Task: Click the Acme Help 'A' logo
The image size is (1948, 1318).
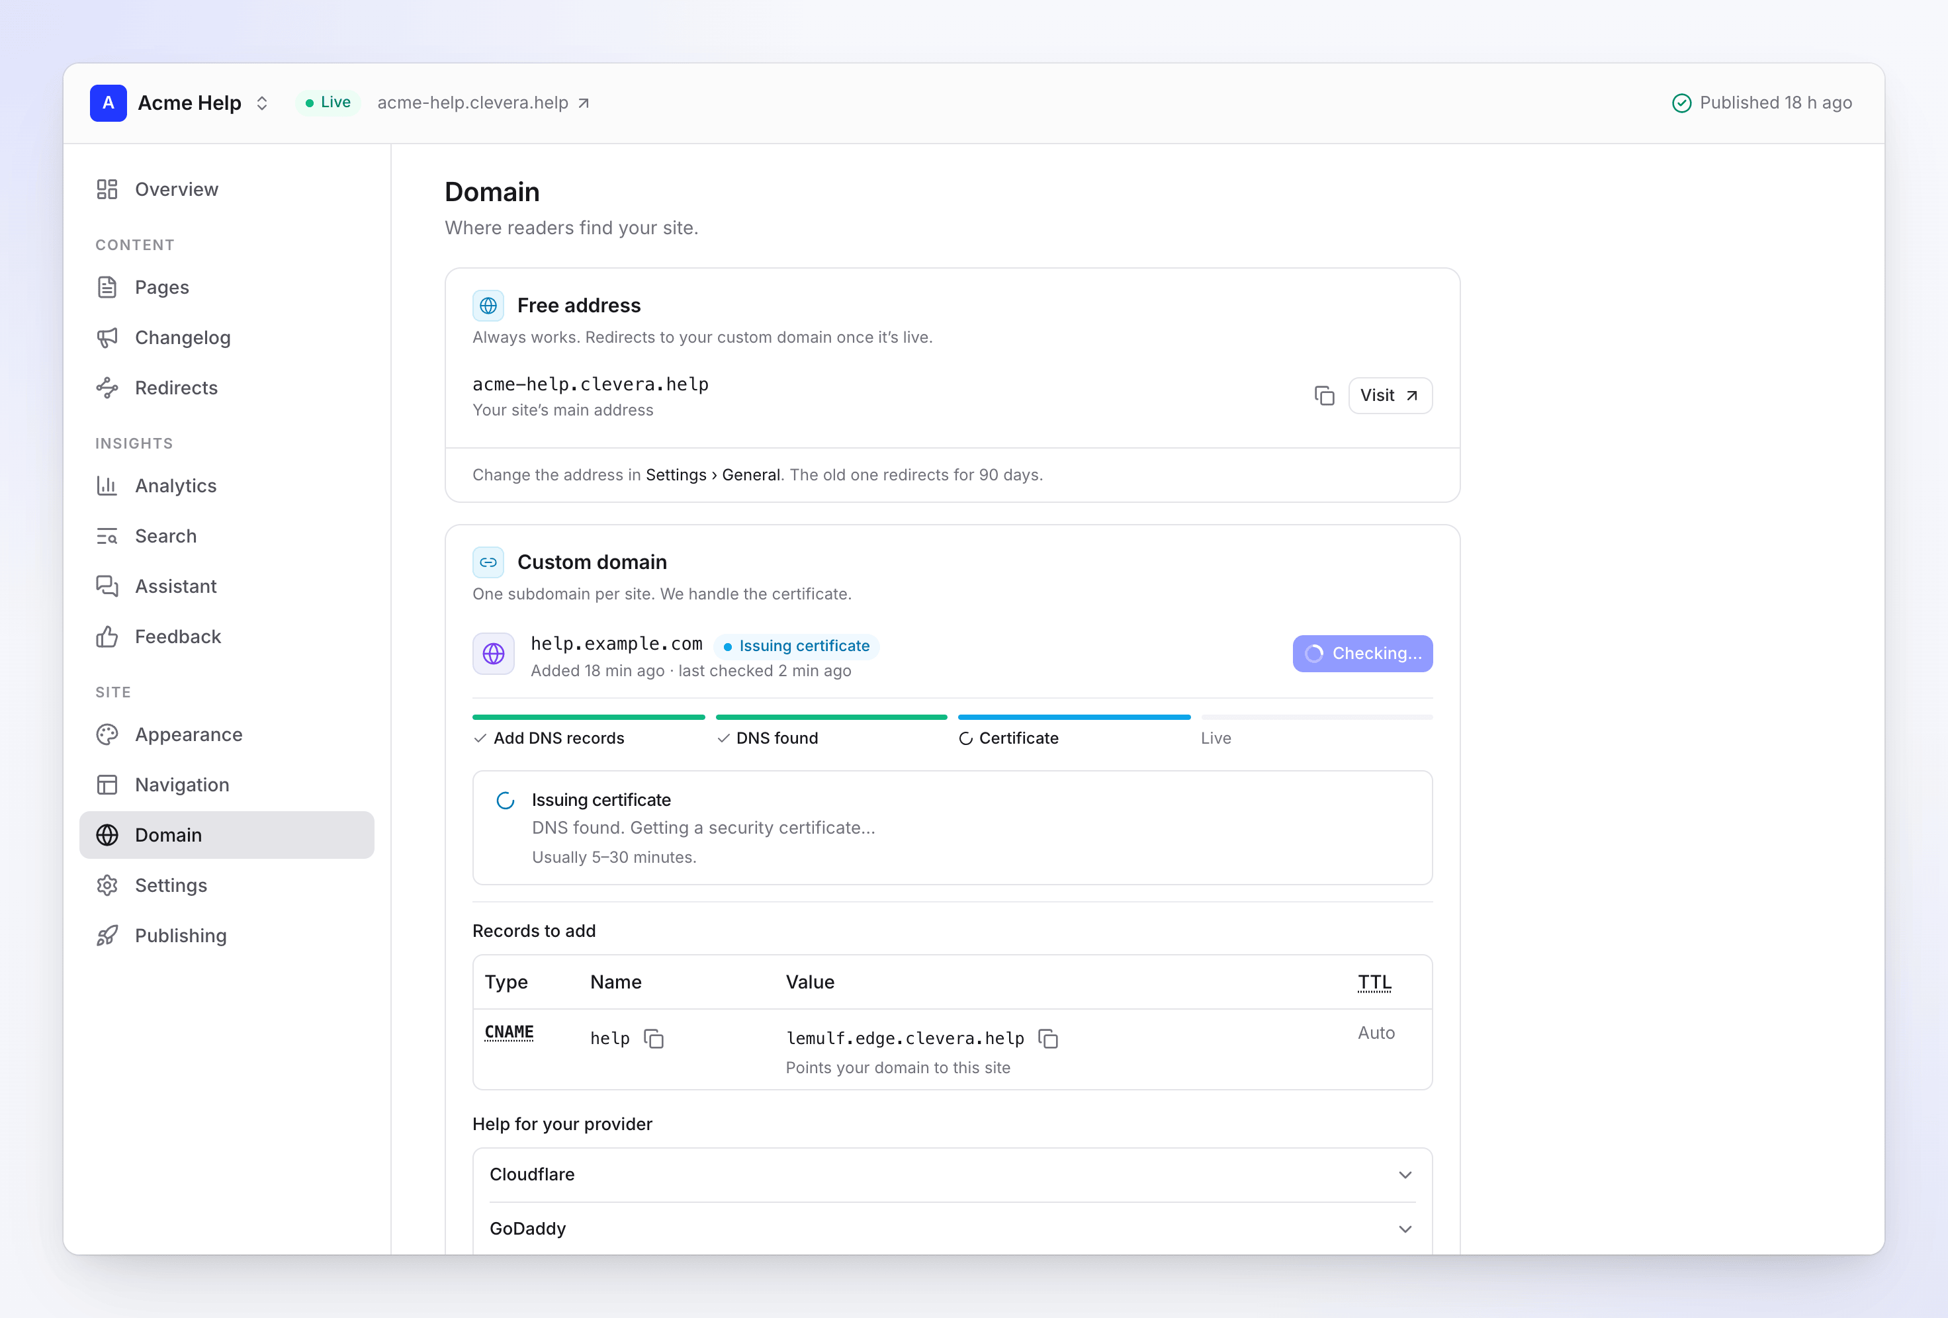Action: [108, 103]
